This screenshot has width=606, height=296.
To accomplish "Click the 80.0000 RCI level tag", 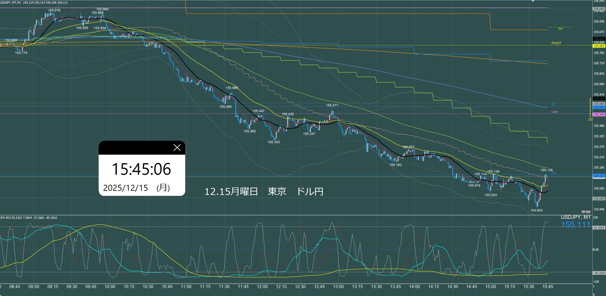I will pyautogui.click(x=599, y=228).
